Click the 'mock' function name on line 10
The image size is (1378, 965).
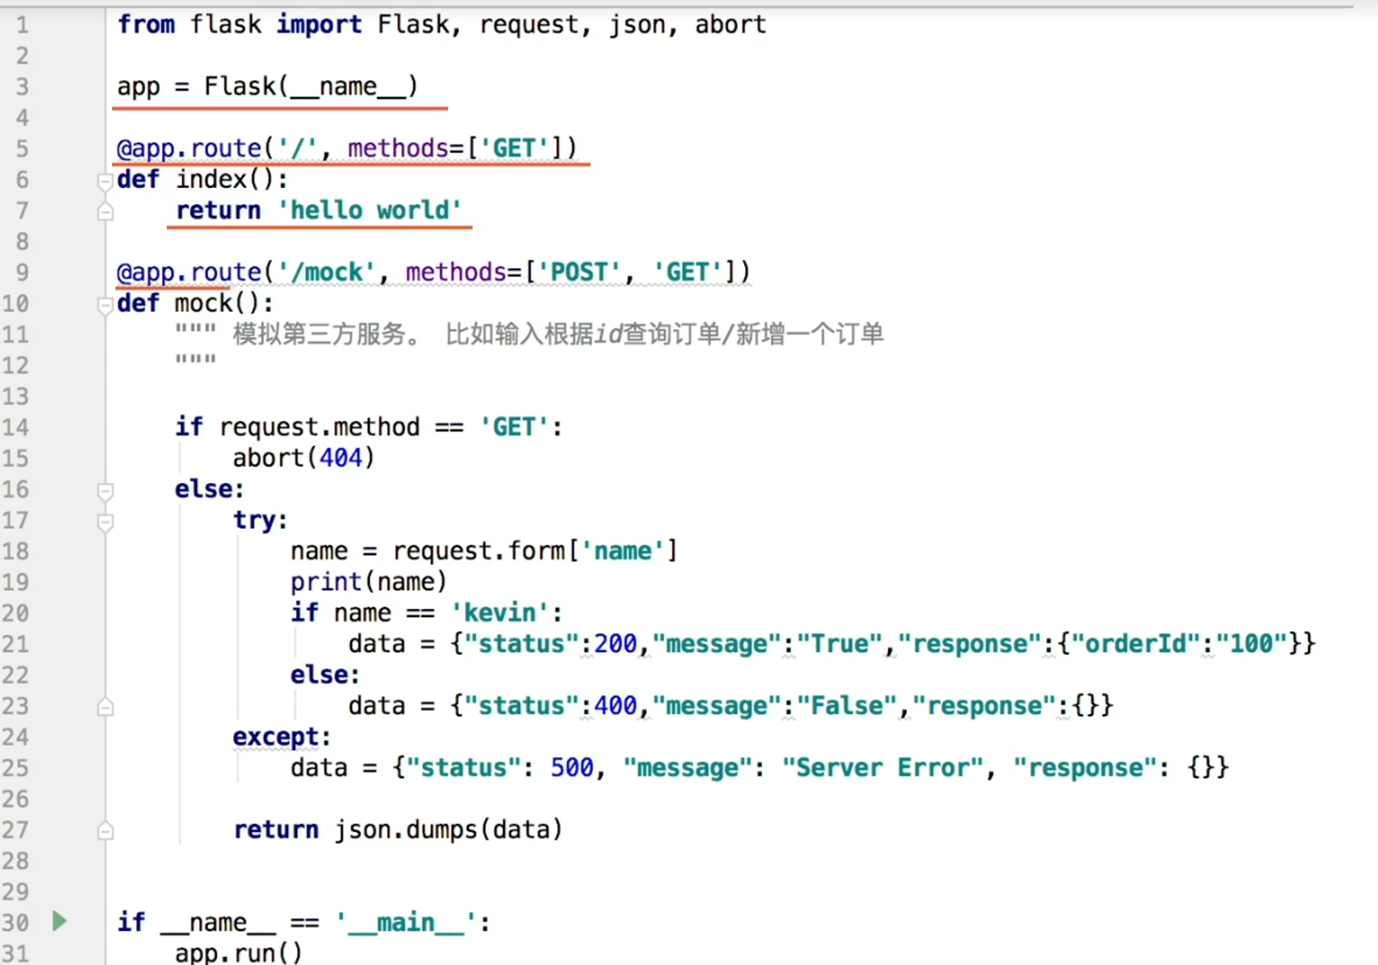coord(203,304)
